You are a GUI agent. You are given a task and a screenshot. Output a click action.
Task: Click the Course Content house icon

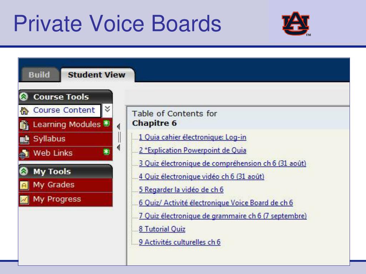24,111
